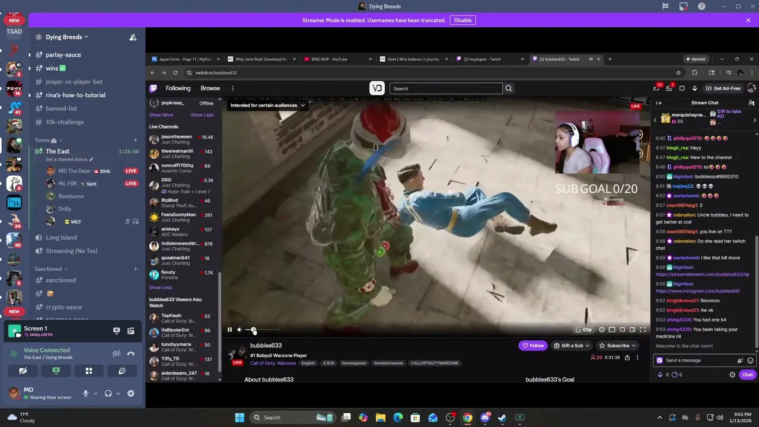Toggle green screen share button
The image size is (759, 427).
(x=56, y=371)
